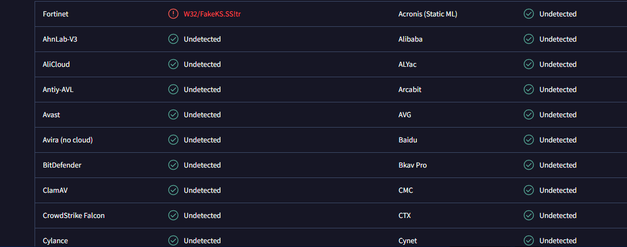627x247 pixels.
Task: Click the checkmark icon in the Avast row
Action: pos(173,114)
